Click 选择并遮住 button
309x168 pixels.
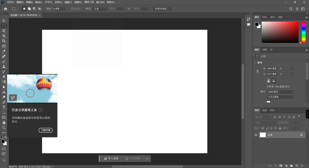click(162, 9)
